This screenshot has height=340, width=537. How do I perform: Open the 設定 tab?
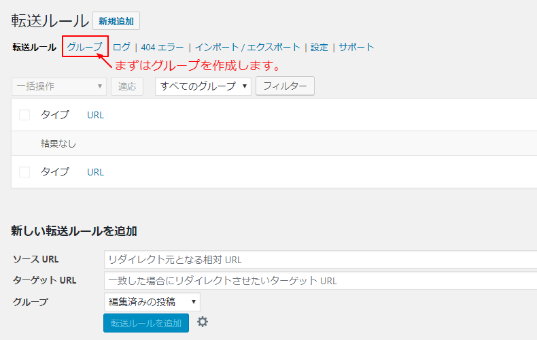319,48
